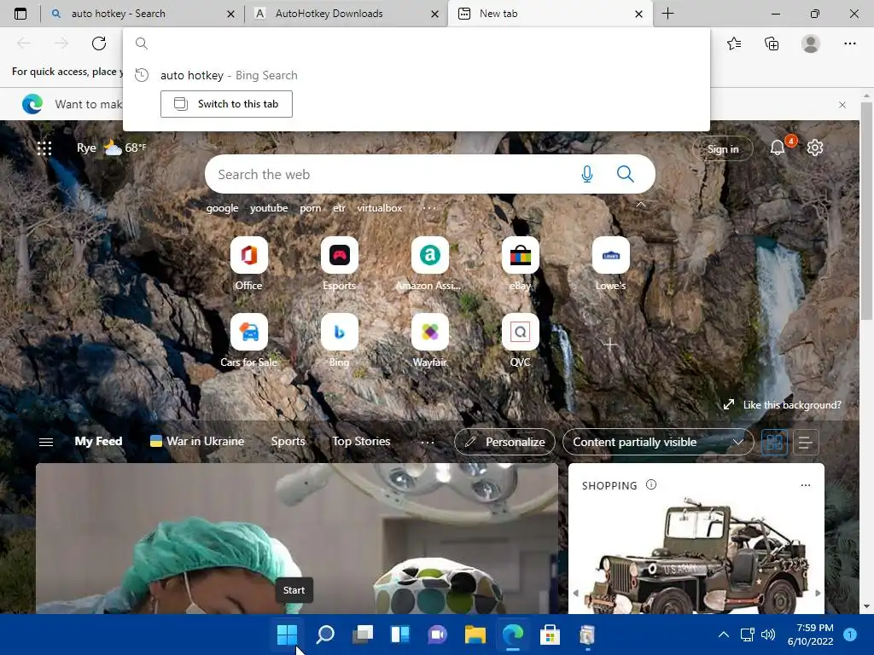Image resolution: width=874 pixels, height=655 pixels.
Task: Click the address bar input field
Action: click(416, 43)
